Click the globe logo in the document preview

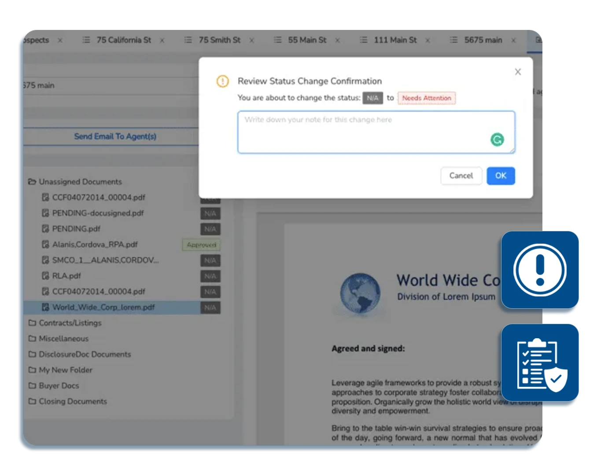[x=360, y=292]
